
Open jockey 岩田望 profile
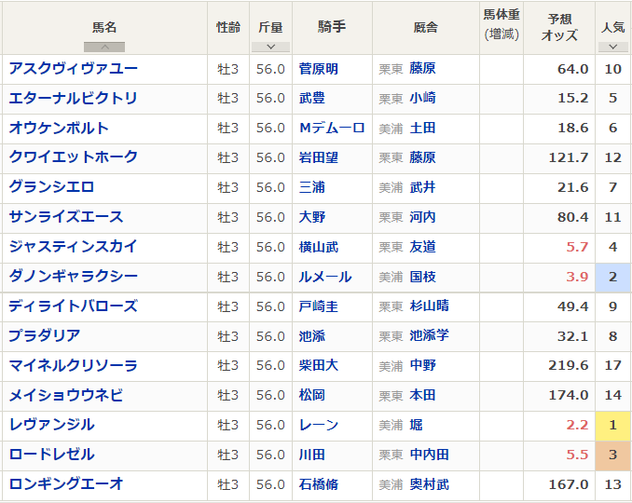click(x=319, y=157)
